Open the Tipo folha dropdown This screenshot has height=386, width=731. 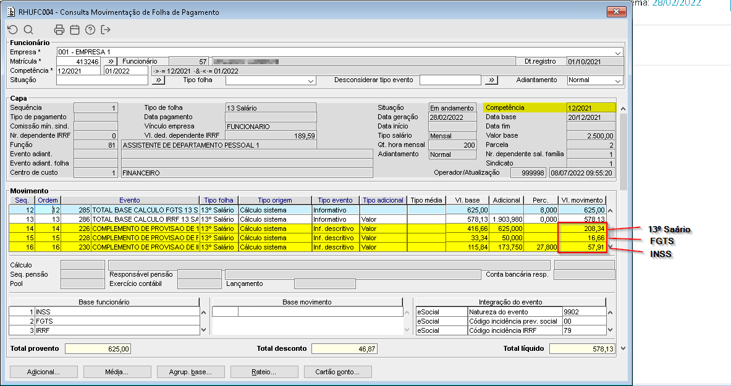point(311,80)
